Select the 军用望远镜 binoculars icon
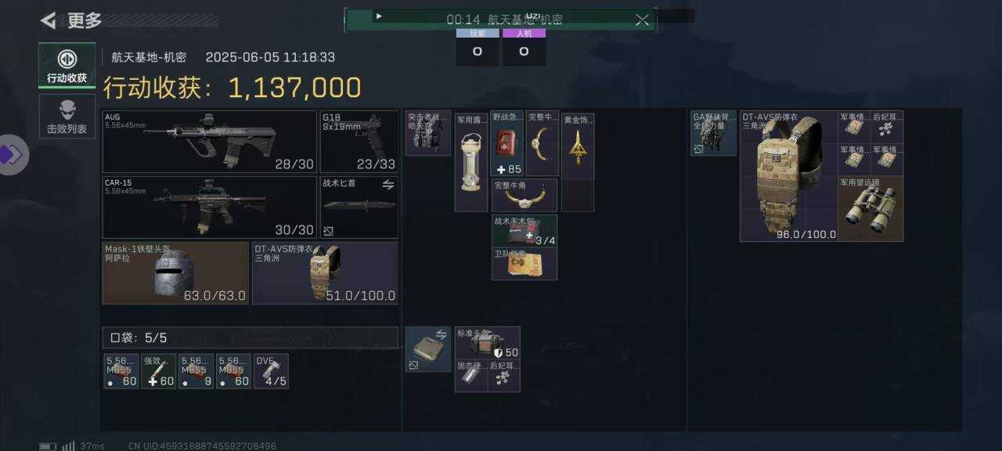The height and width of the screenshot is (451, 1002). 870,208
